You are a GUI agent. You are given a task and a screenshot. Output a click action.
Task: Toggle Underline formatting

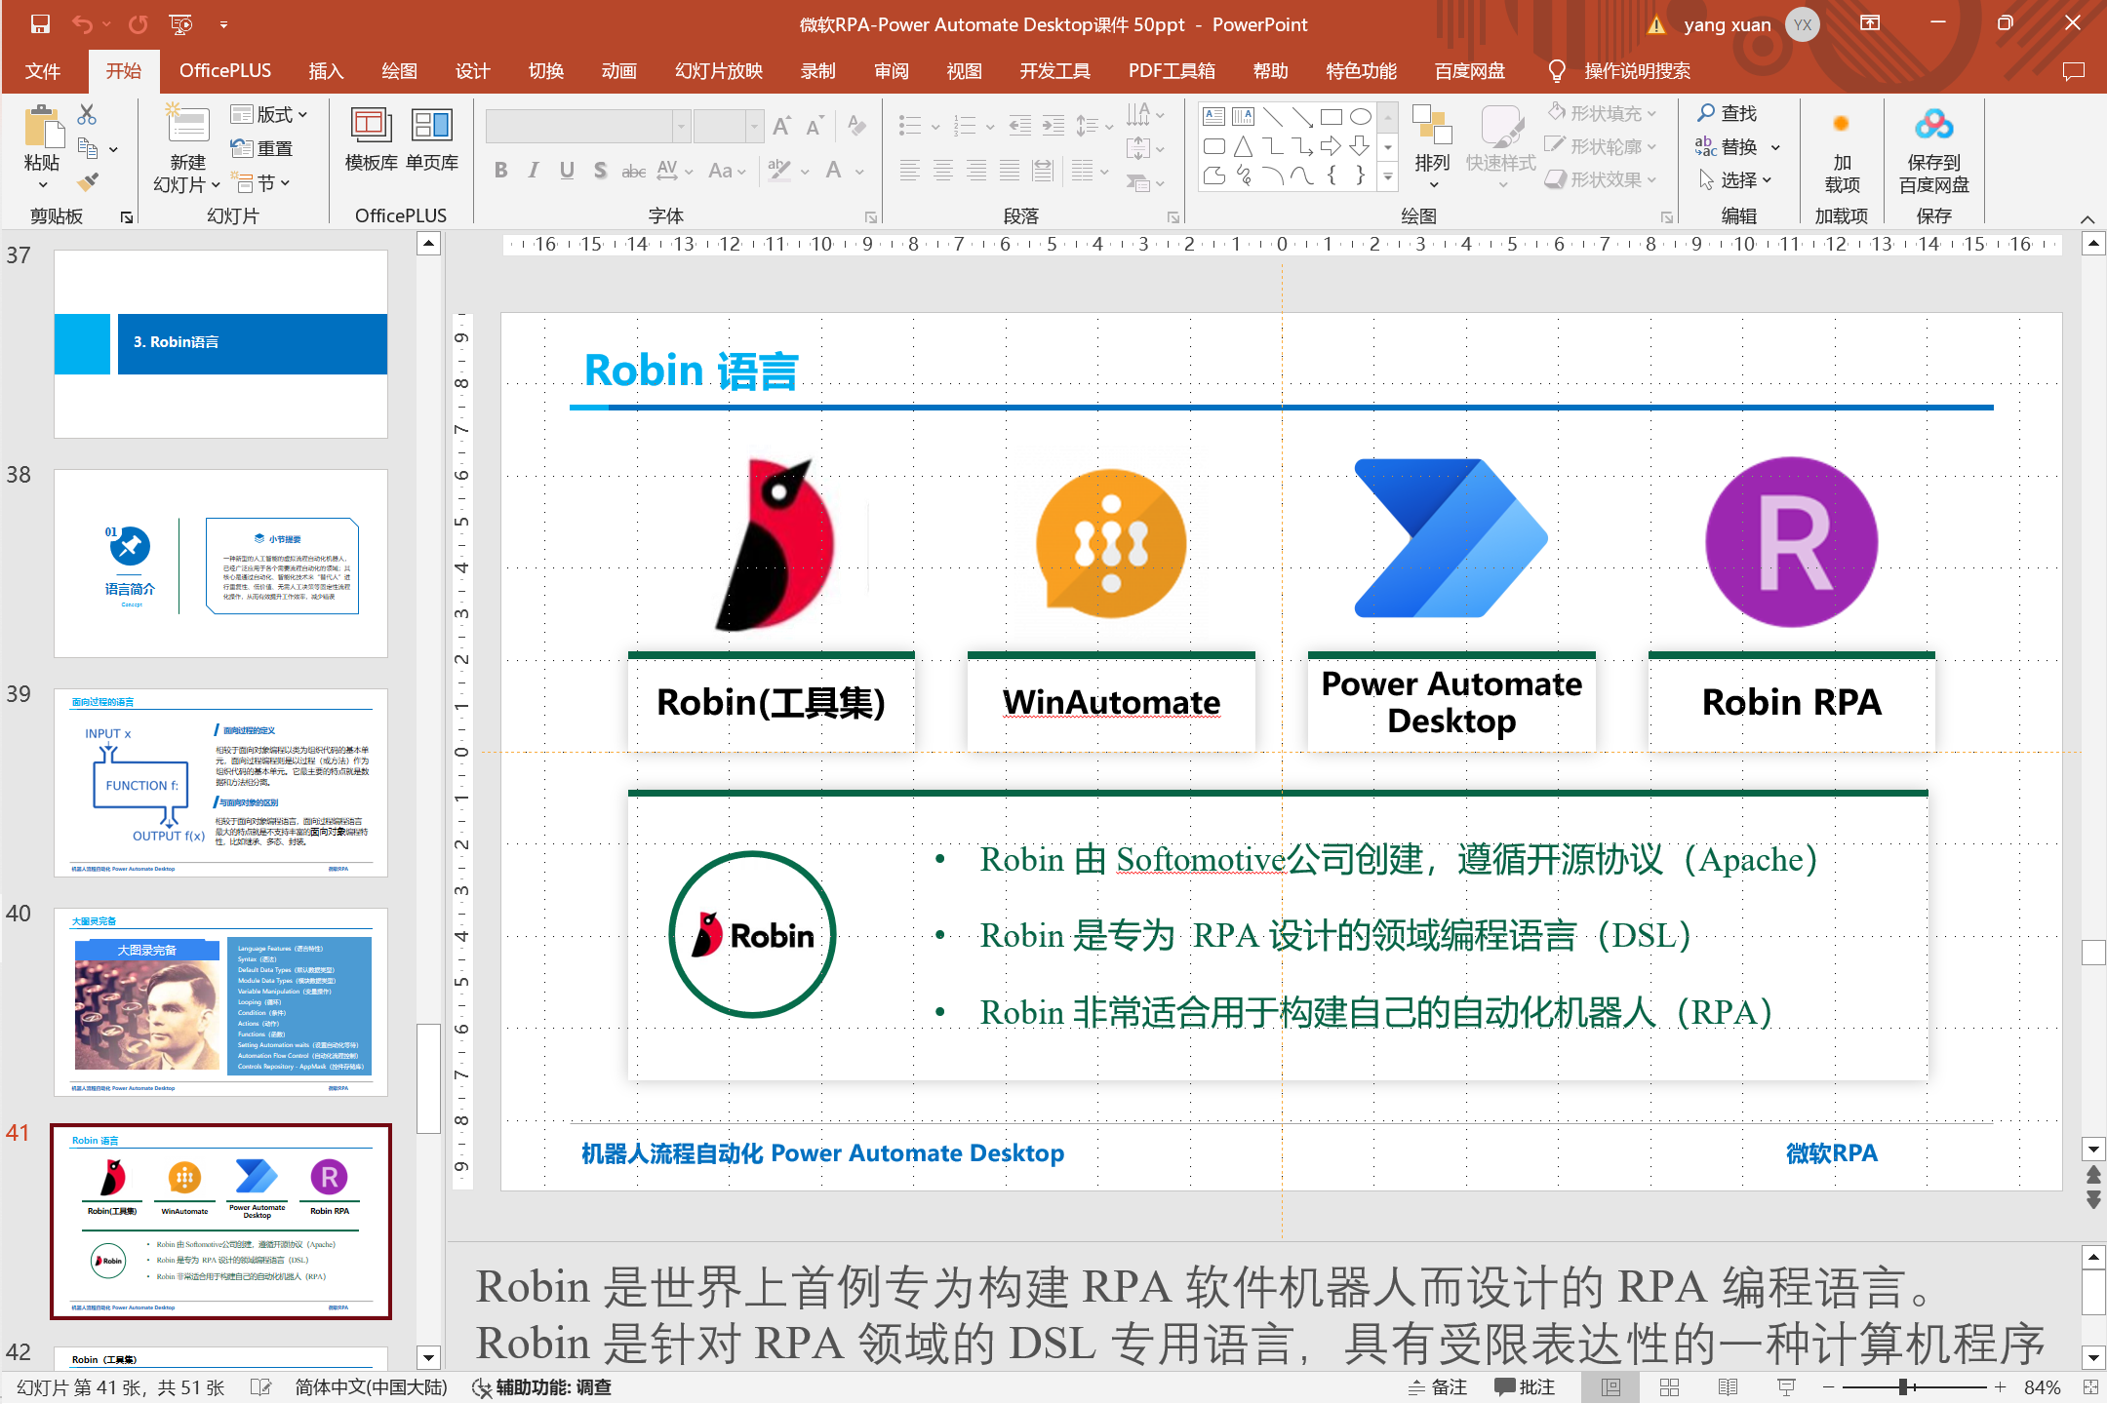point(567,171)
